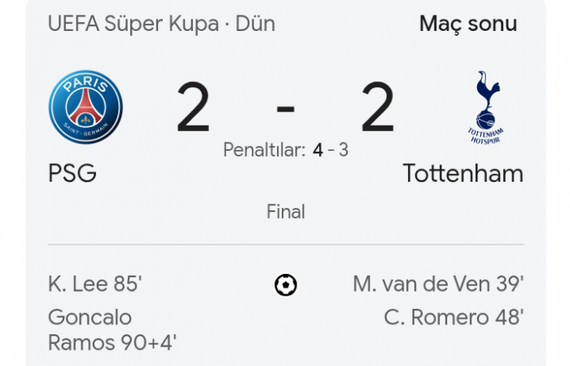570x366 pixels.
Task: Click the divider line above scorers
Action: (x=286, y=245)
